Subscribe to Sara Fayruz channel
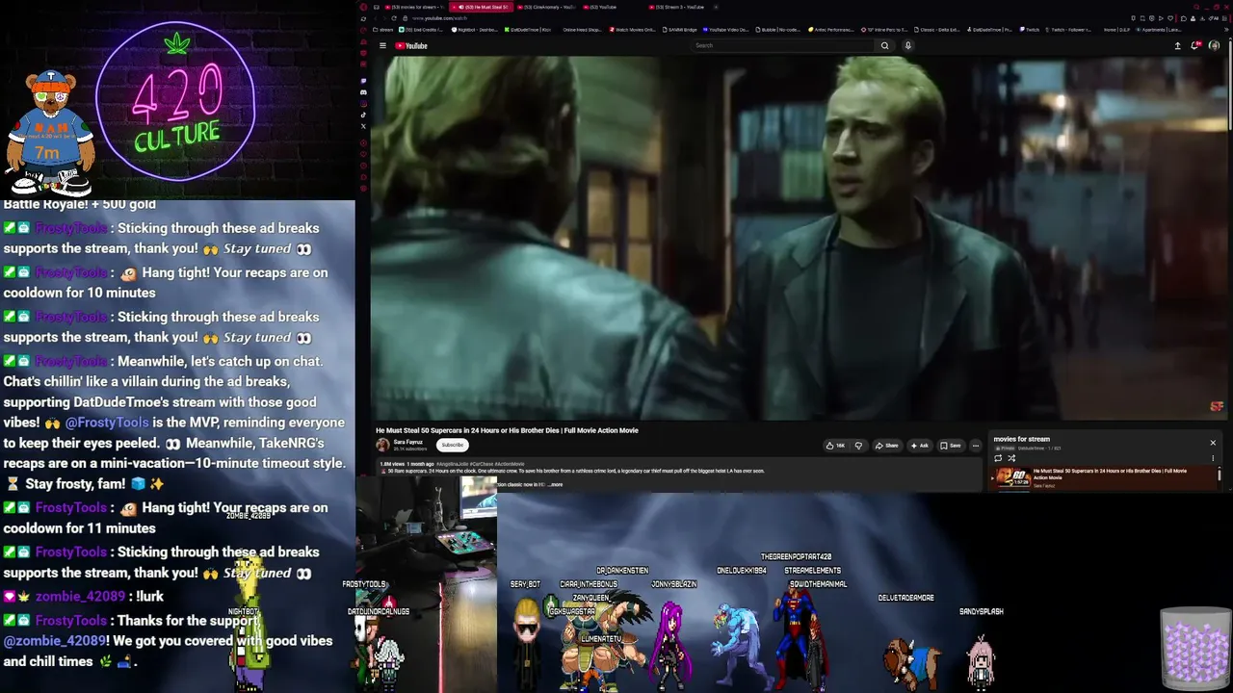The width and height of the screenshot is (1233, 693). 452,445
